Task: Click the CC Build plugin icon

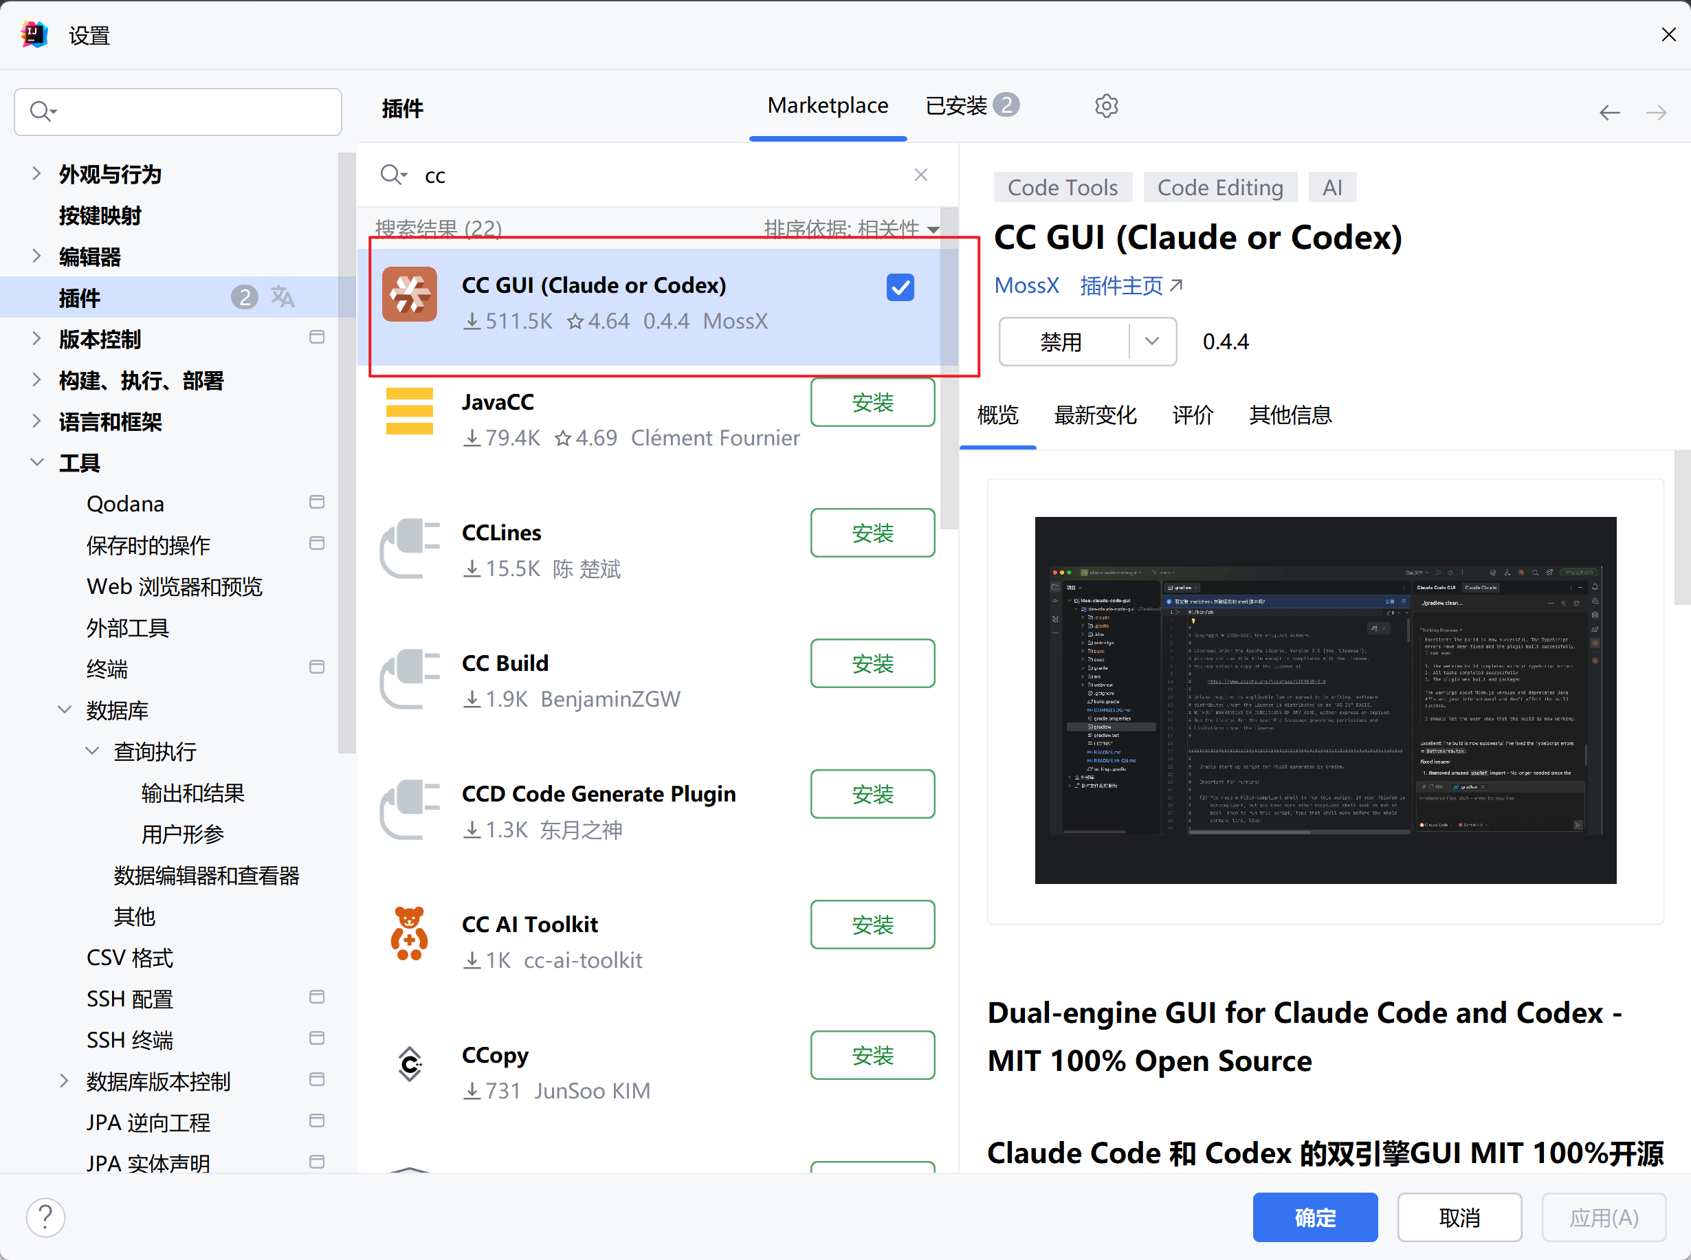Action: coord(410,679)
